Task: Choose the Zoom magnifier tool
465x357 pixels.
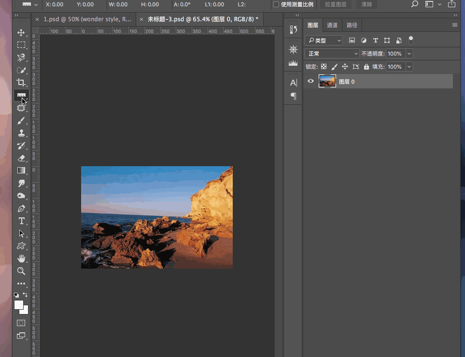Action: (21, 271)
